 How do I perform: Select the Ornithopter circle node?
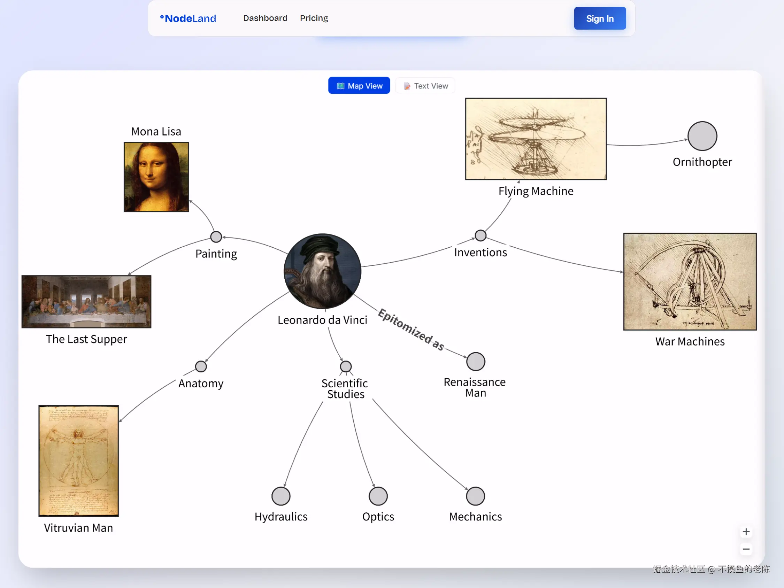(x=702, y=136)
